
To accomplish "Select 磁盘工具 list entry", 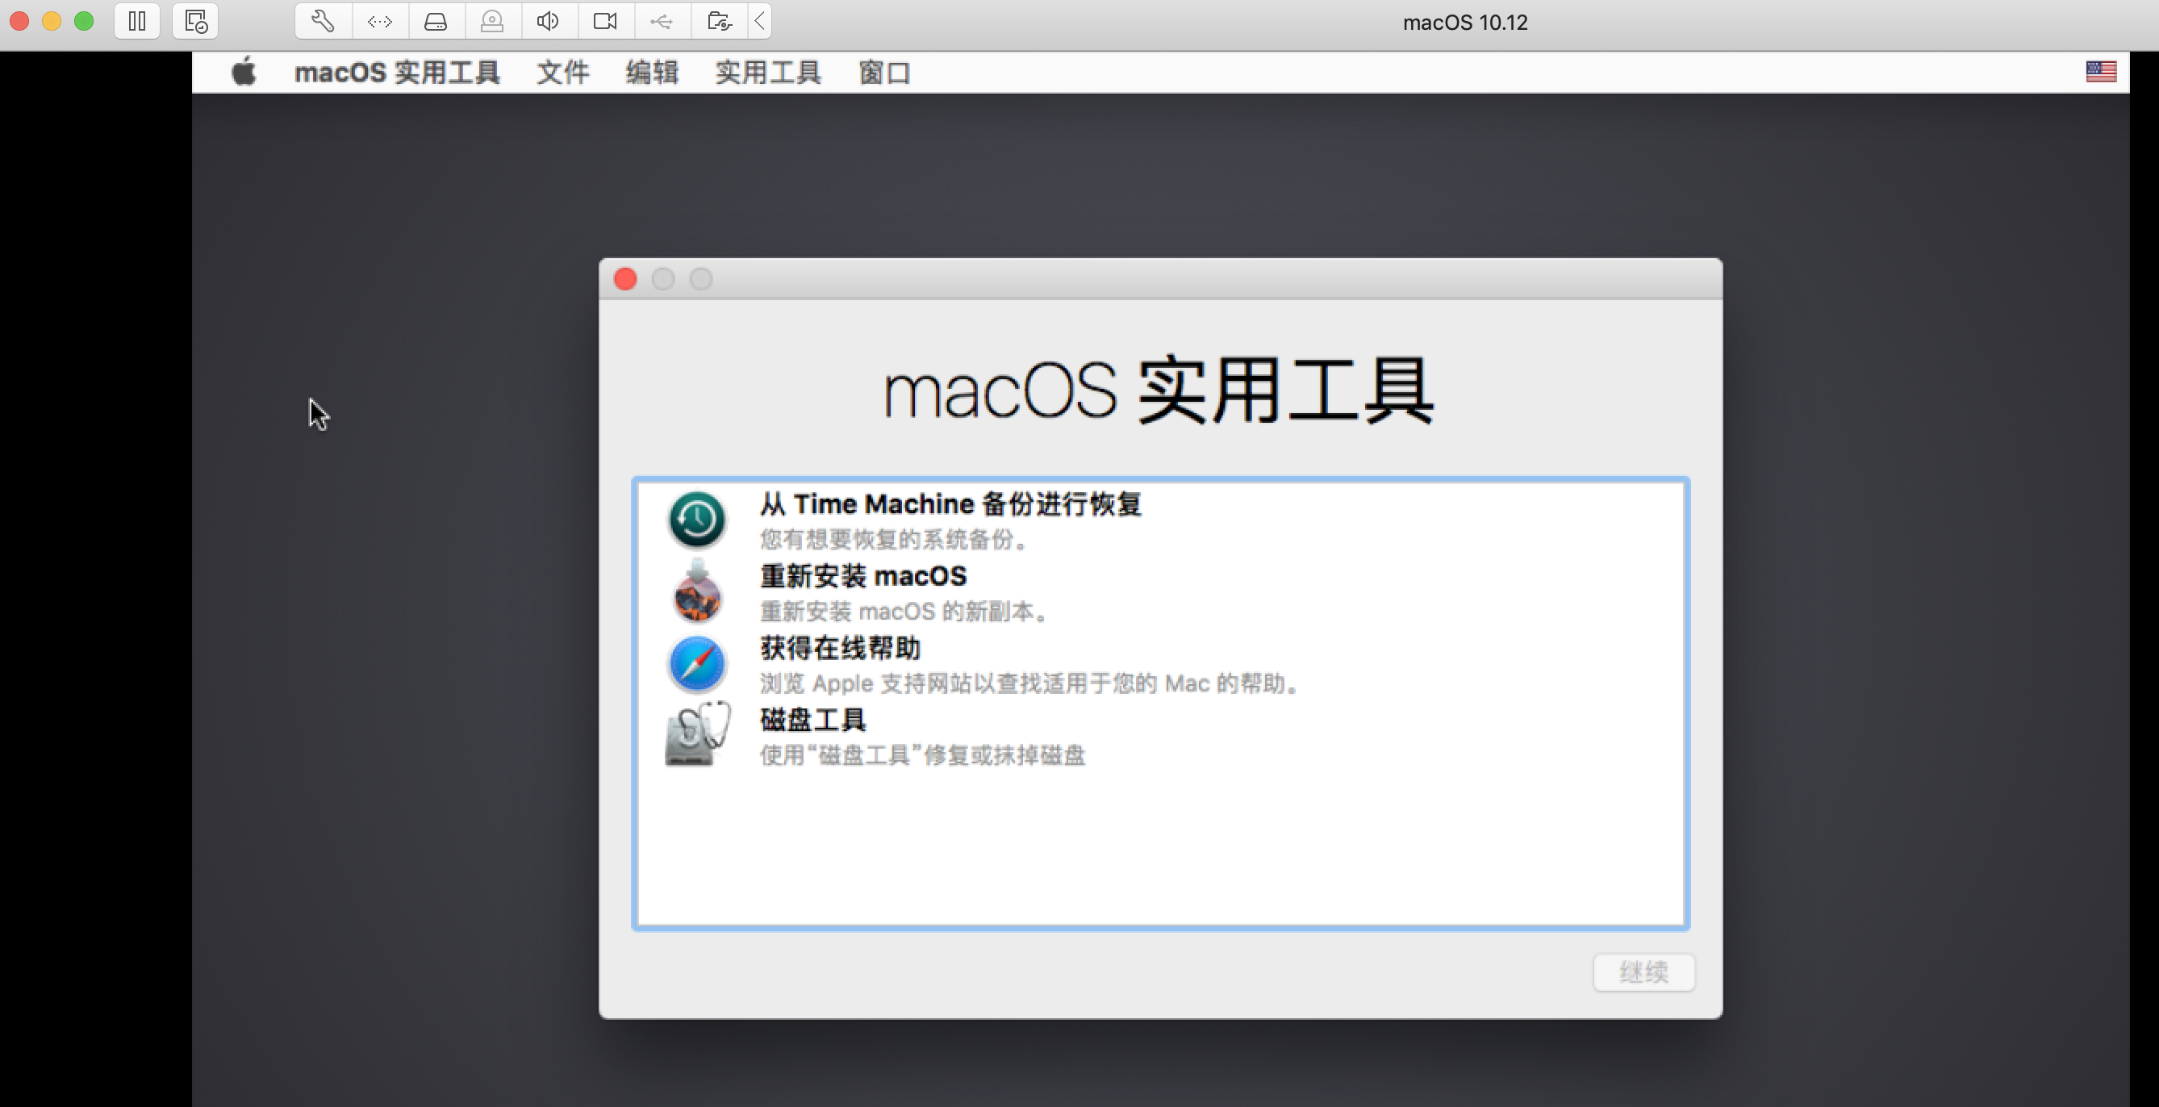I will (x=813, y=735).
